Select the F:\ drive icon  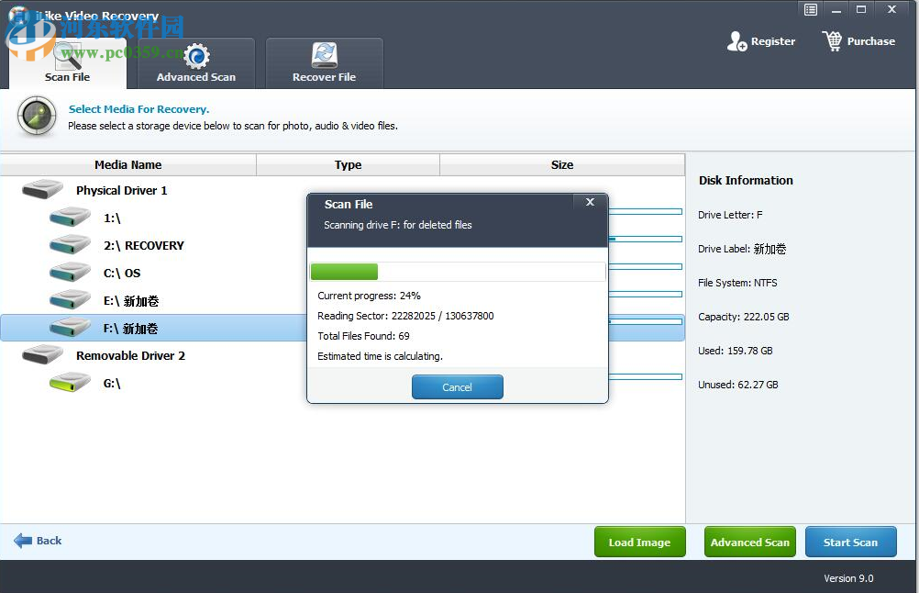point(70,328)
